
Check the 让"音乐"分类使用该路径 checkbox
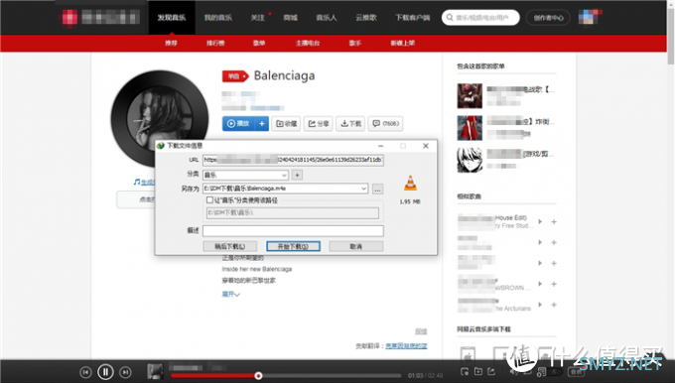coord(209,200)
